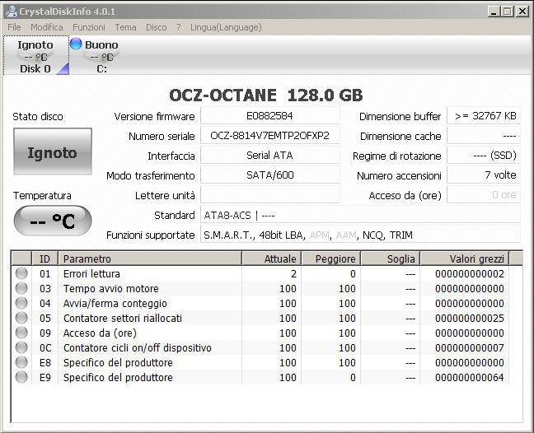The width and height of the screenshot is (534, 433).
Task: Click status circle for row E8
Action: (21, 362)
